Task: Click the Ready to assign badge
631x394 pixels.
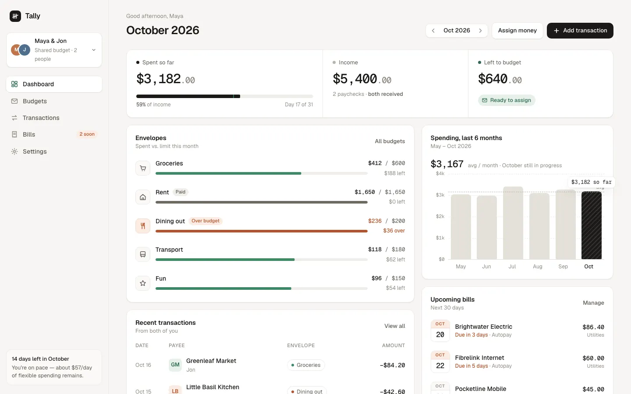Action: coord(507,100)
